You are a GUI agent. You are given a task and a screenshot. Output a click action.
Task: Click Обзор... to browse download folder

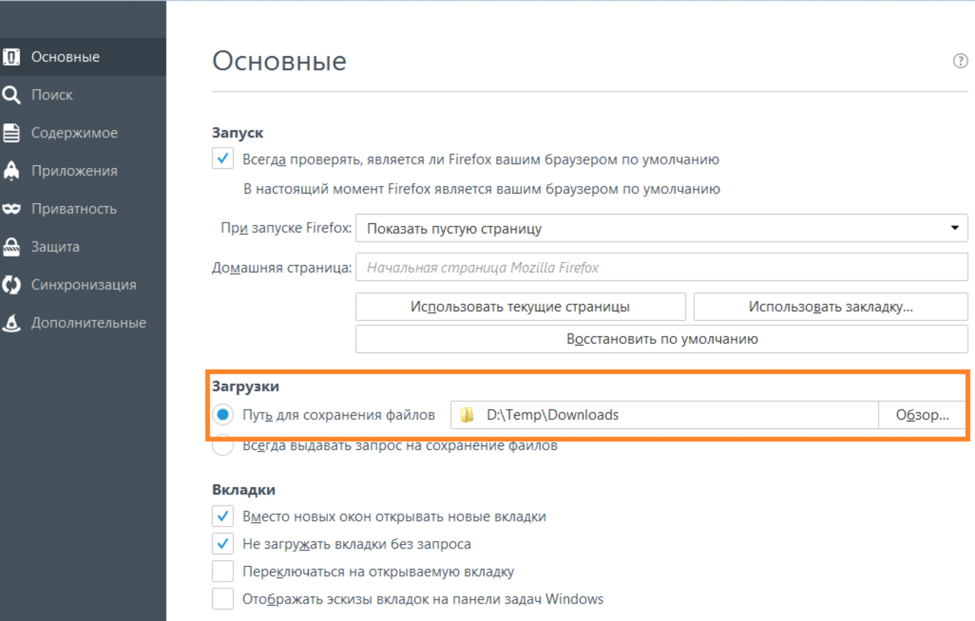[922, 415]
